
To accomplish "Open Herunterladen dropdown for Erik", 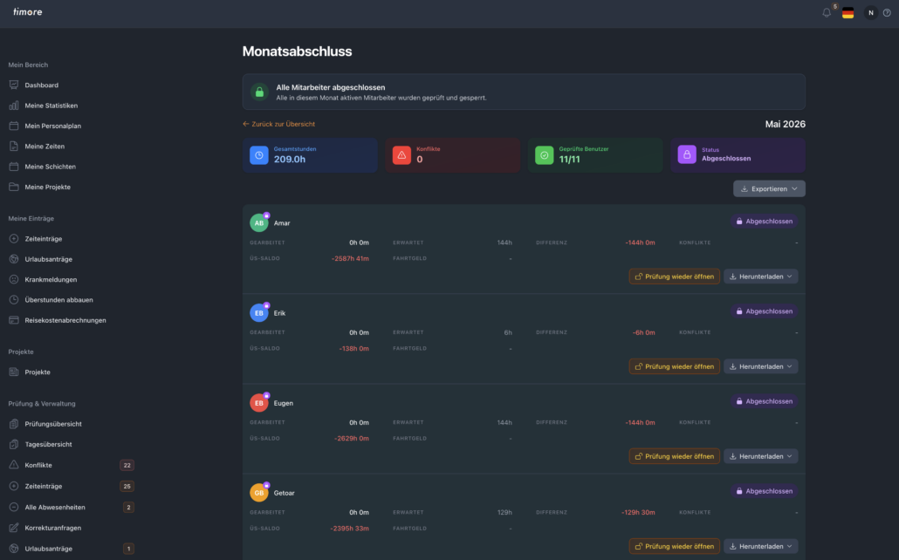I will [761, 366].
